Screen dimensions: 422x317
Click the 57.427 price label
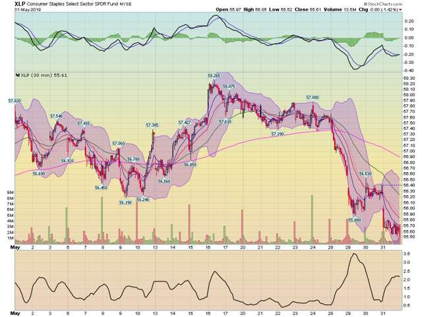pyautogui.click(x=185, y=123)
